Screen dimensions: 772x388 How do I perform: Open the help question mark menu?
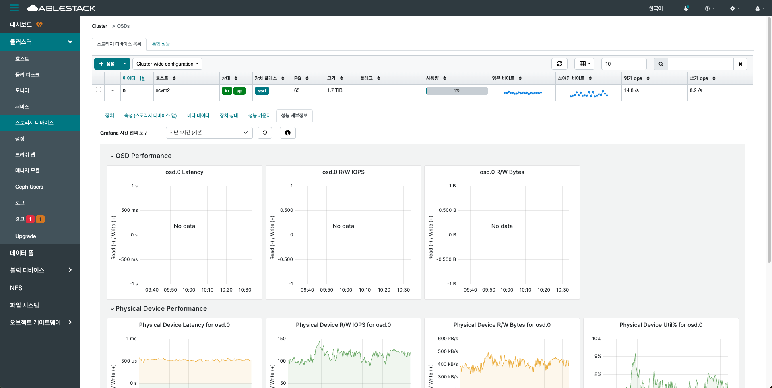709,8
